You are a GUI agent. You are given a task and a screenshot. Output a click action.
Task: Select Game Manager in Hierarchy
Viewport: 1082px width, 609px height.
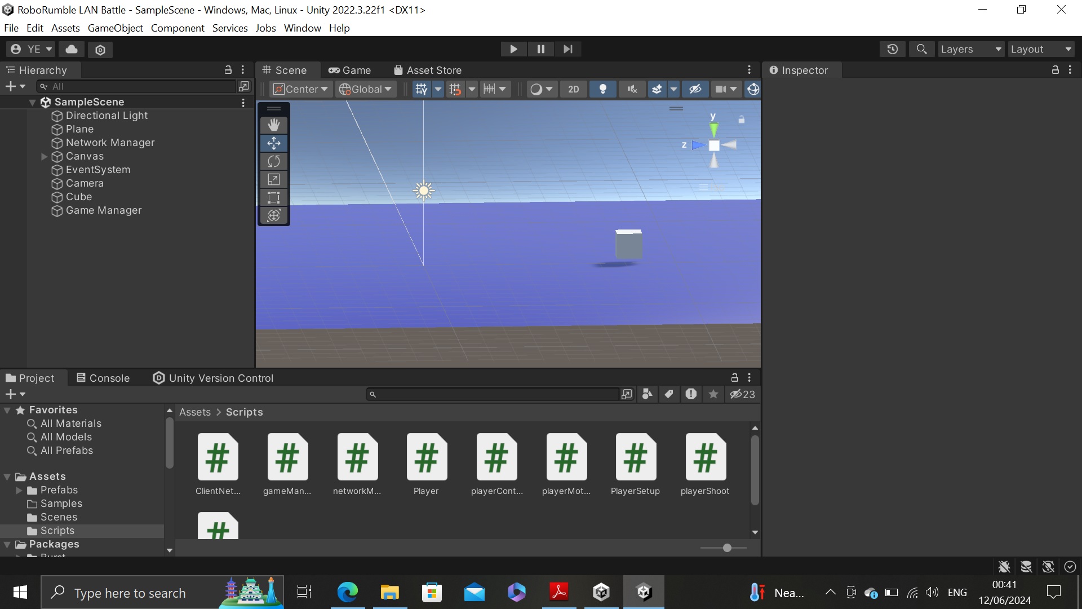[104, 210]
